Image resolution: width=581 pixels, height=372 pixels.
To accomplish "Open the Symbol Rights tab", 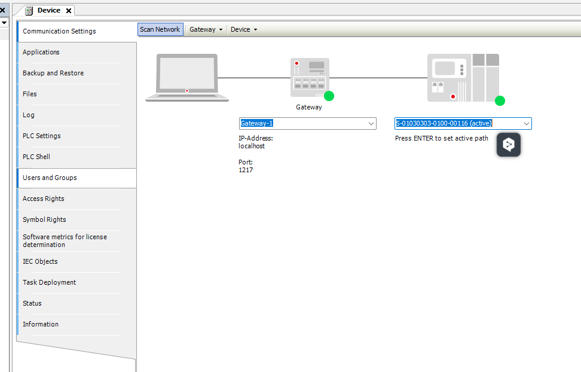I will [x=77, y=219].
